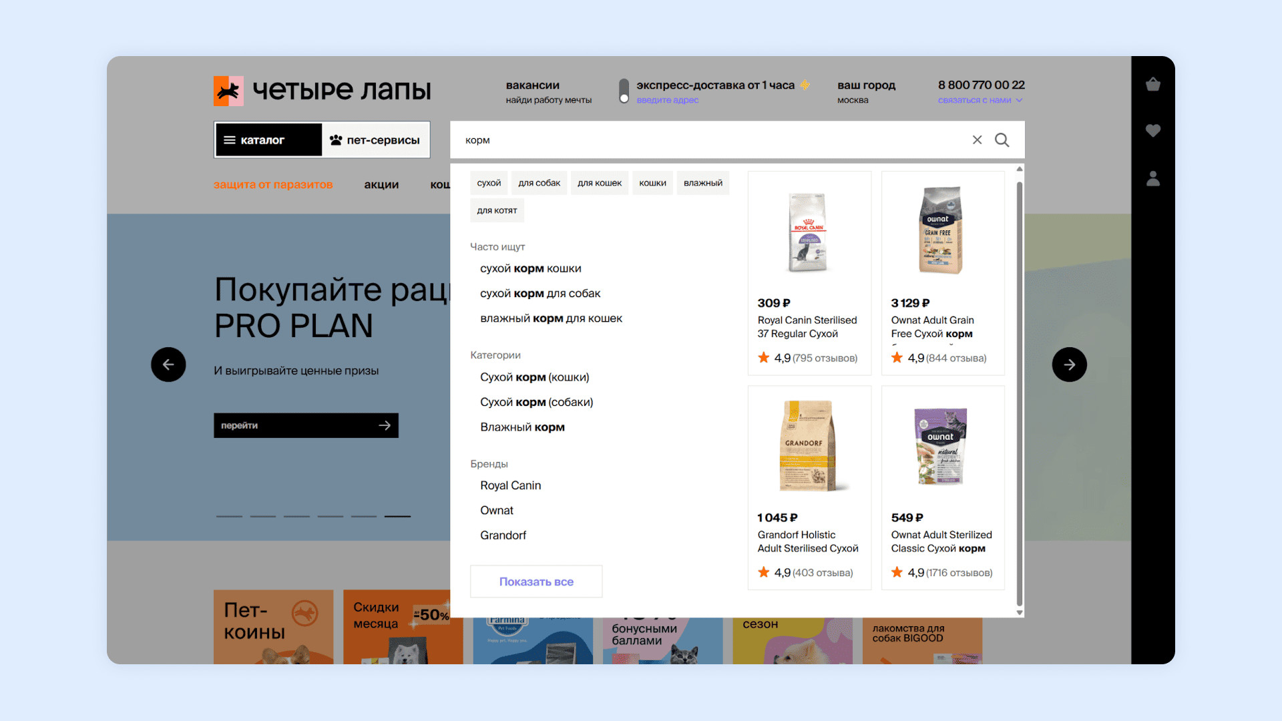Clear the search query with X icon
The height and width of the screenshot is (721, 1282).
977,140
